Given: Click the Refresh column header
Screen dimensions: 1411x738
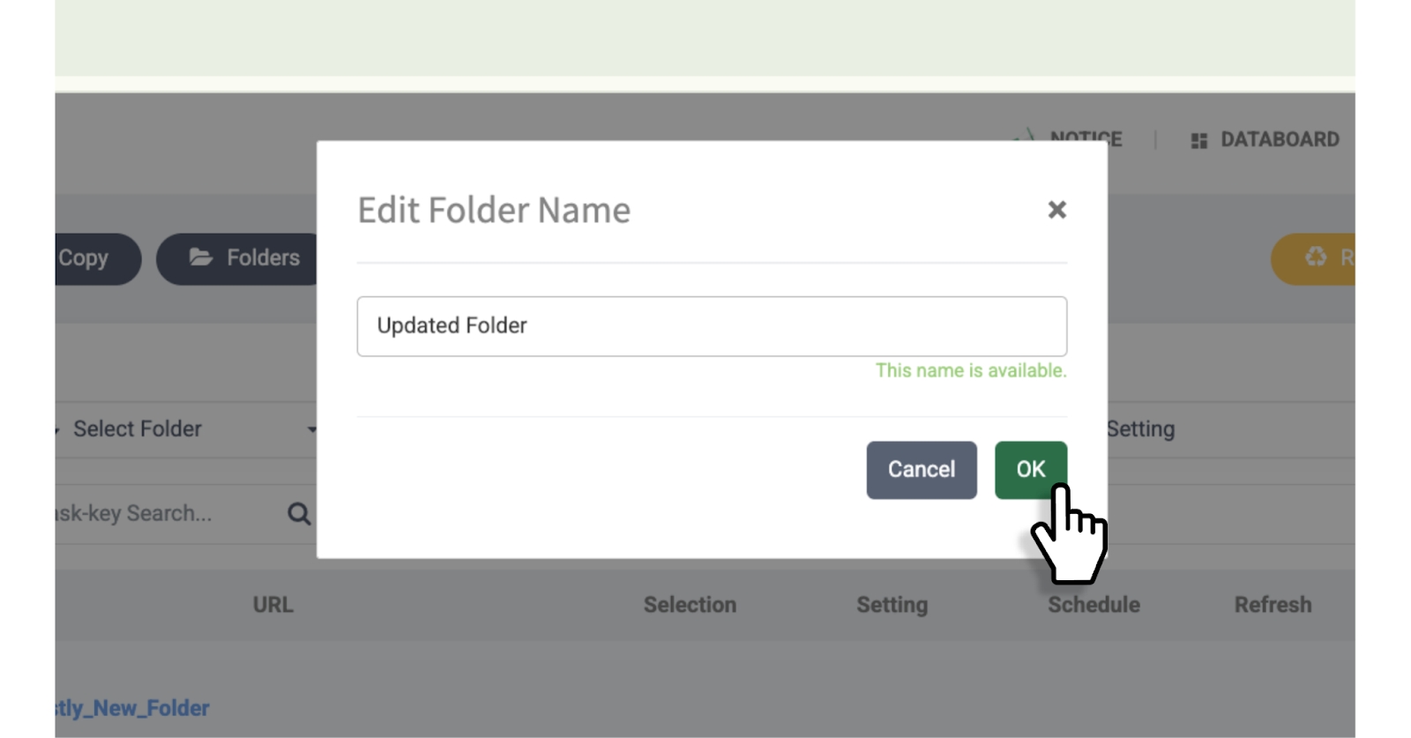Looking at the screenshot, I should [x=1272, y=605].
